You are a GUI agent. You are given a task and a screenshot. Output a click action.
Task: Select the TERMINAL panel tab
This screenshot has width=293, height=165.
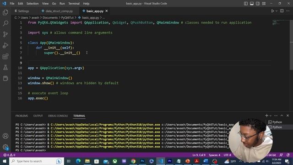(79, 116)
